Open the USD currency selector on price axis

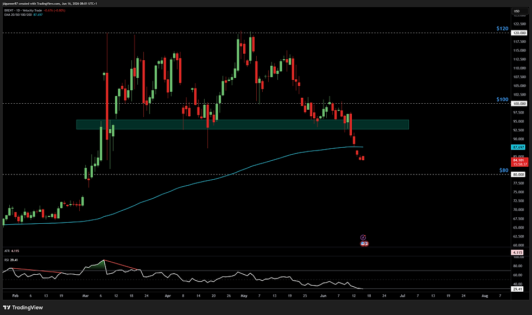click(x=520, y=11)
